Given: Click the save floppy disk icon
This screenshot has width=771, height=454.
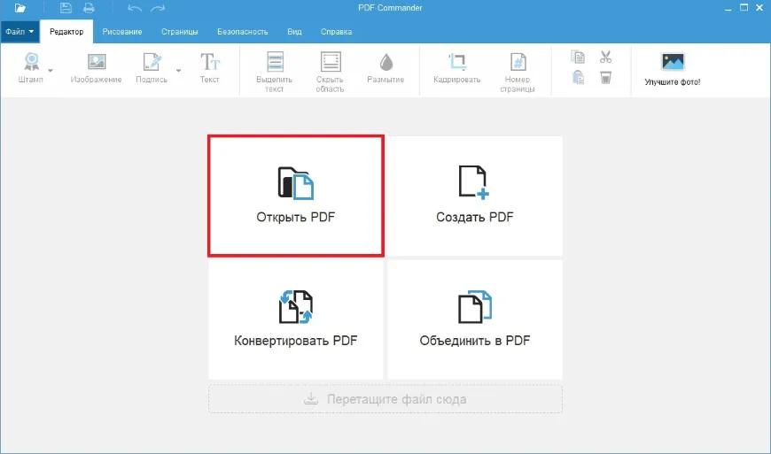Looking at the screenshot, I should (66, 8).
